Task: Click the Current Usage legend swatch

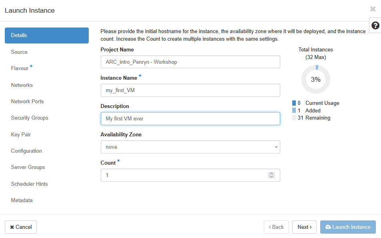Action: tap(294, 103)
